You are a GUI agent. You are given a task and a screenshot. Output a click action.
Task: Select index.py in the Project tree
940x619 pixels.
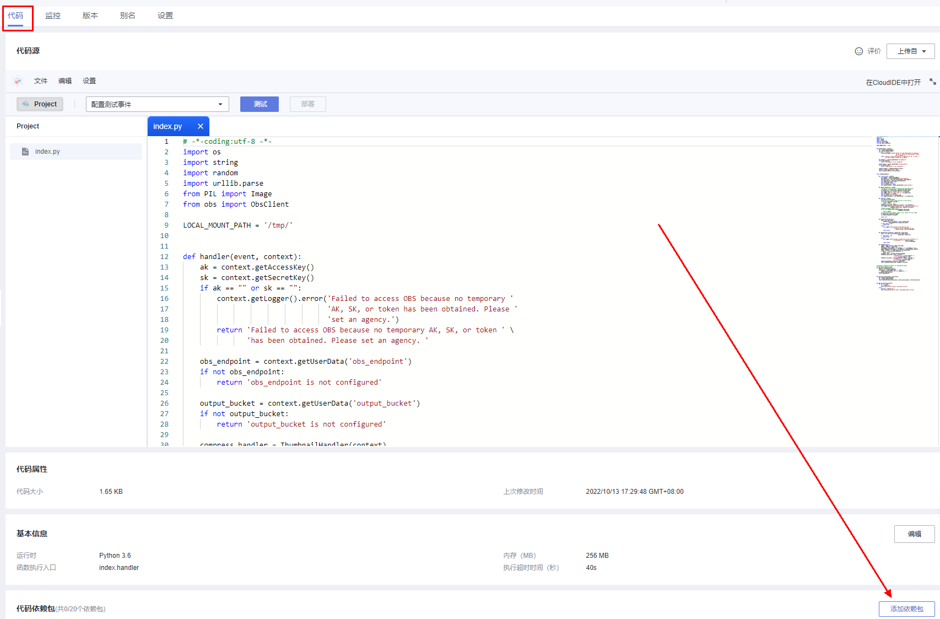(76, 152)
